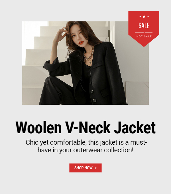Click the chevron arrow in Shop Now button

click(x=96, y=168)
